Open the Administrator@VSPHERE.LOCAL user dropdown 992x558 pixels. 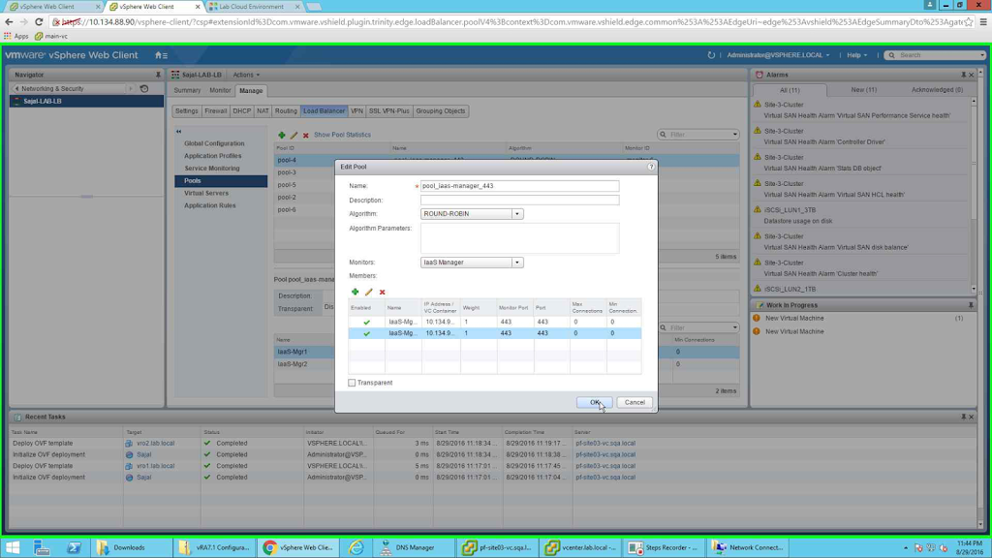tap(778, 55)
